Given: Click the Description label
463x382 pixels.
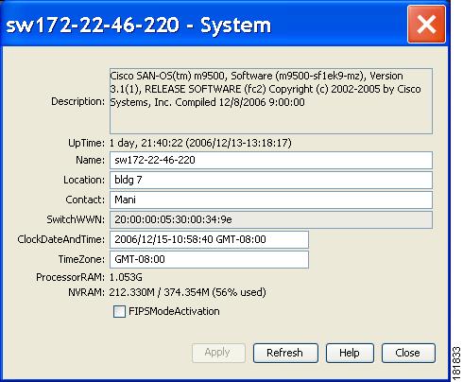Looking at the screenshot, I should [x=77, y=101].
